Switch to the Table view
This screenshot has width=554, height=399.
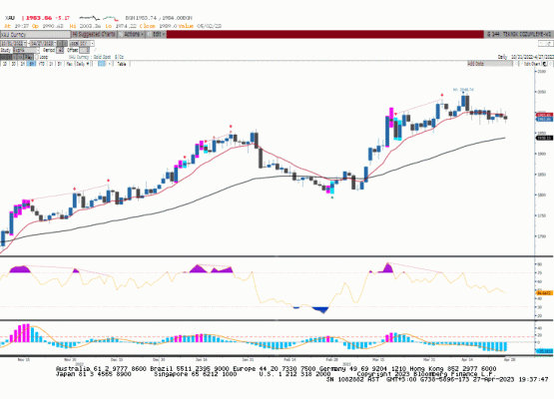pyautogui.click(x=121, y=64)
